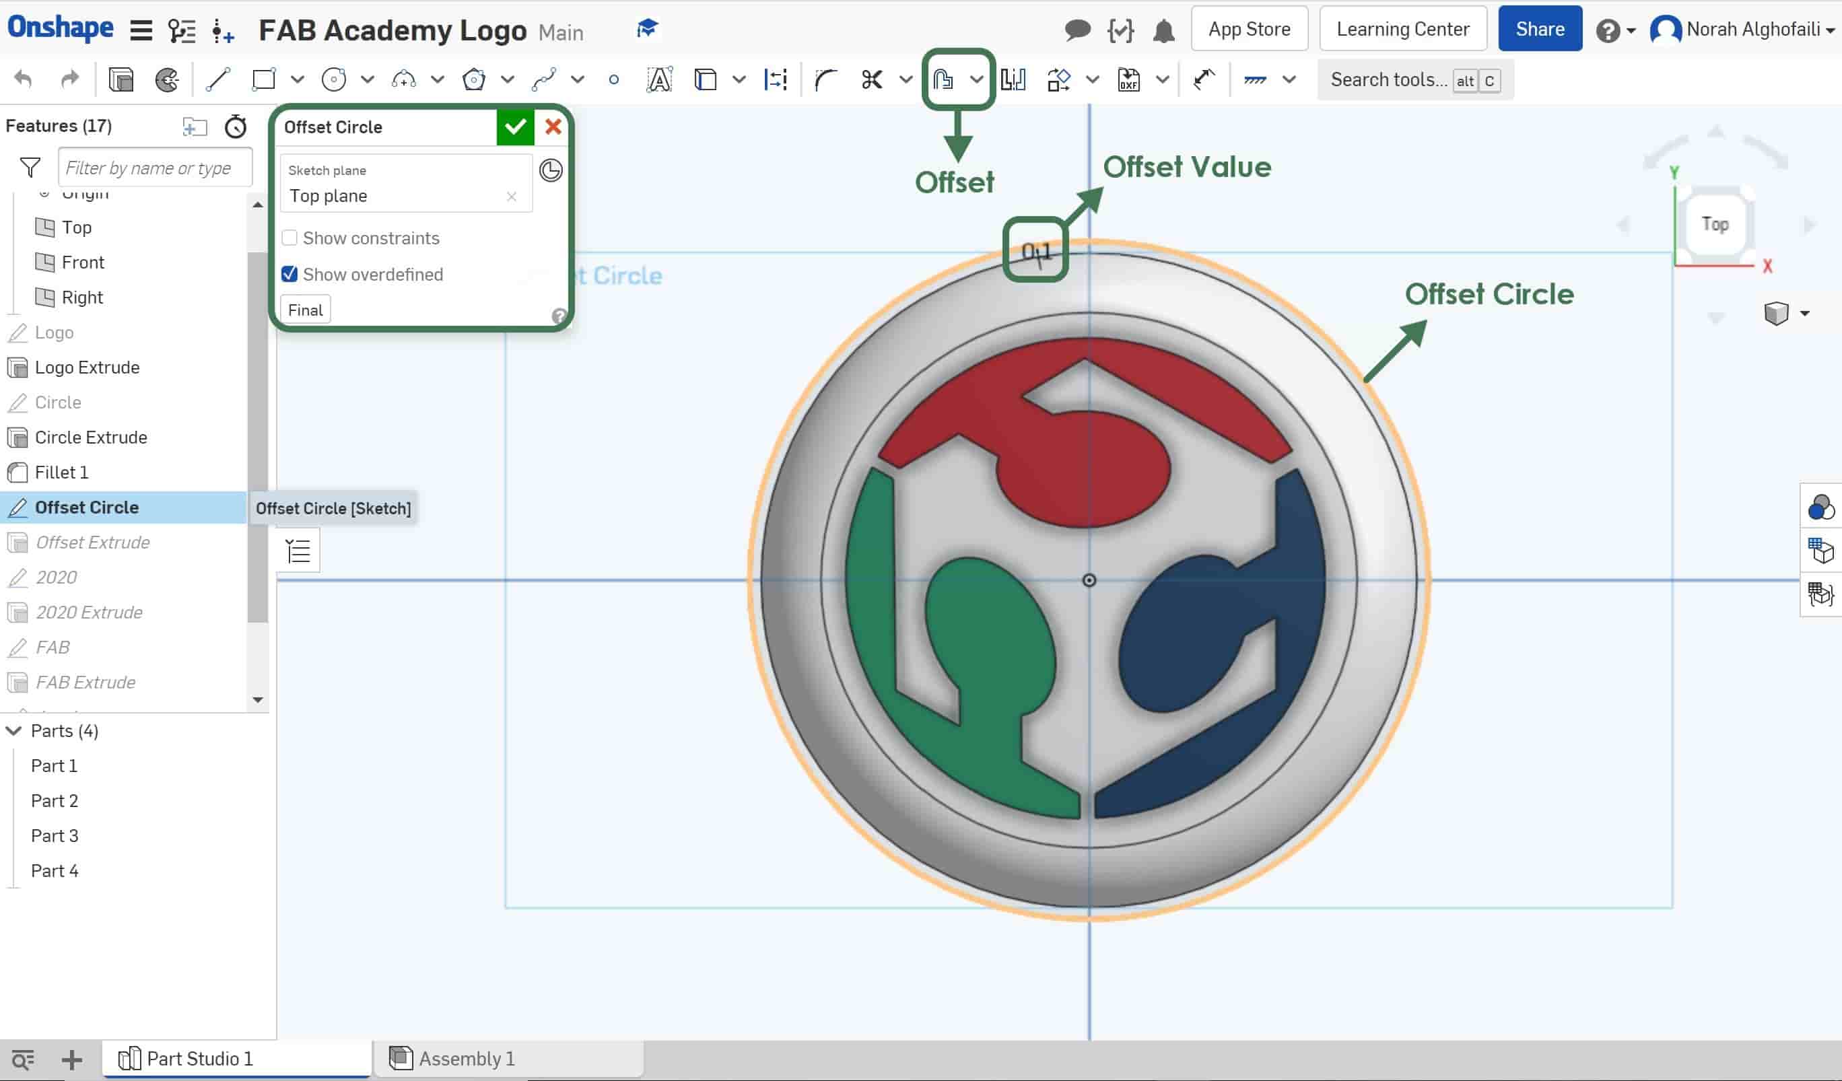Click the undo arrow icon

click(x=23, y=79)
